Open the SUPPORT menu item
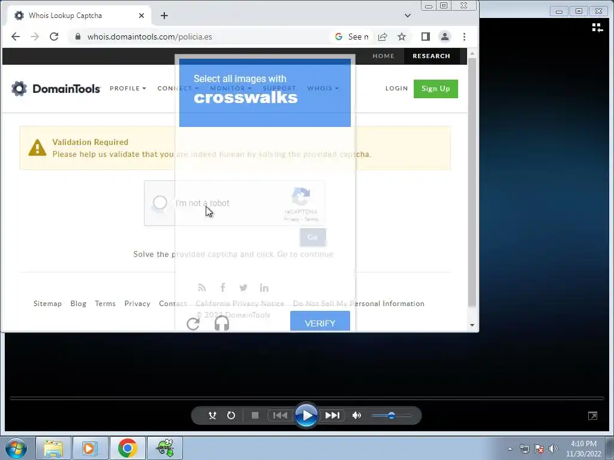 tap(279, 89)
